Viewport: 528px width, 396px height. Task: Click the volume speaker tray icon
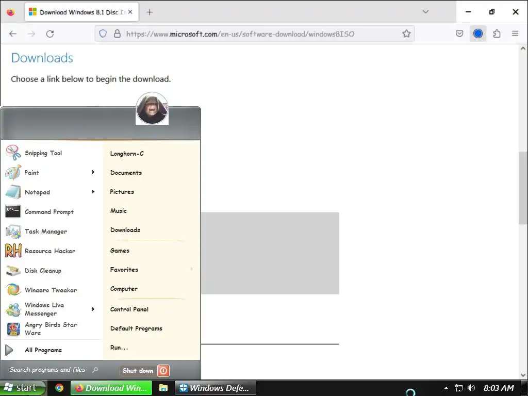[x=471, y=388]
